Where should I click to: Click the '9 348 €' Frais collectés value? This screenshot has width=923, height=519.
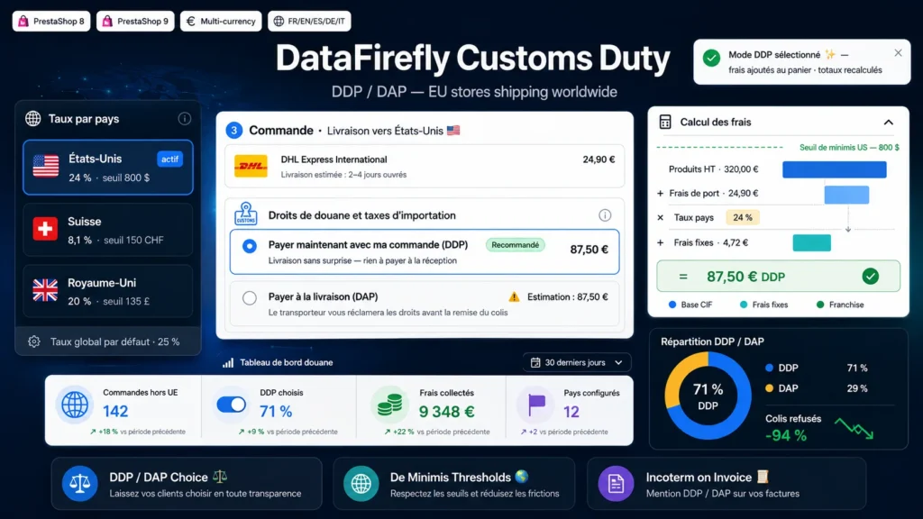click(x=447, y=412)
